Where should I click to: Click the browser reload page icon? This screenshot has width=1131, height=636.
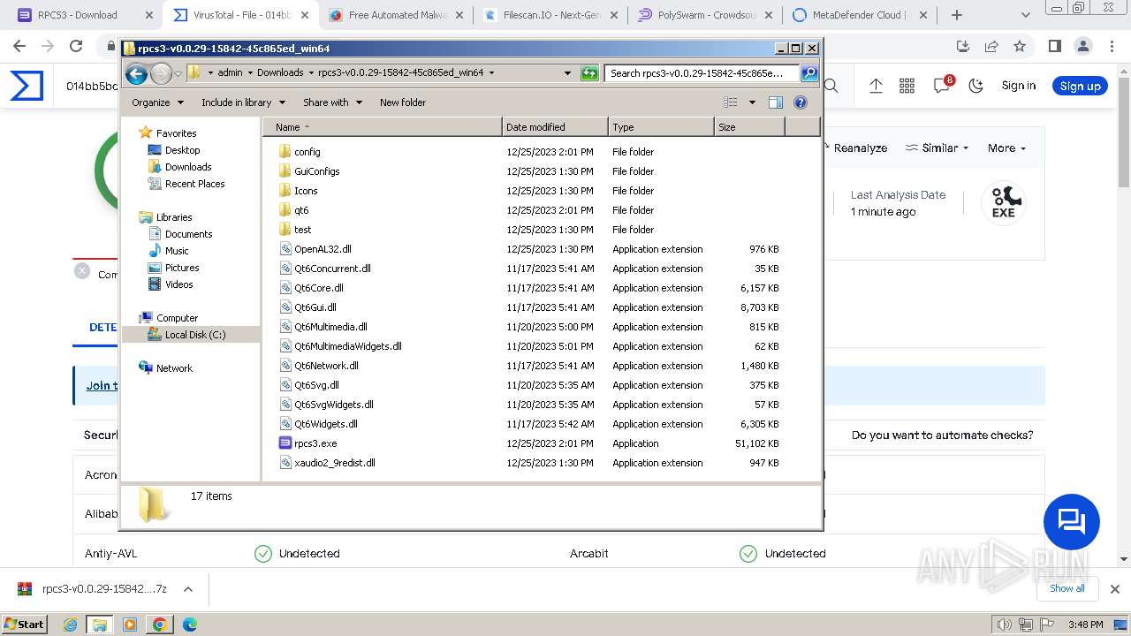pos(76,47)
